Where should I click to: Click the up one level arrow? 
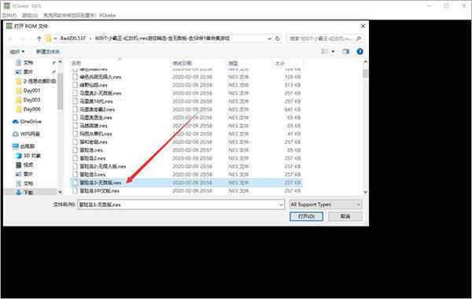(39, 39)
